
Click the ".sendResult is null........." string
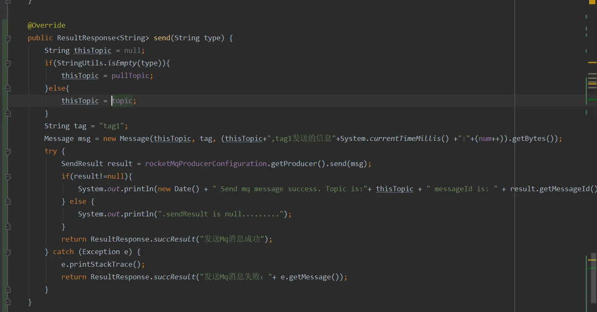(220, 214)
